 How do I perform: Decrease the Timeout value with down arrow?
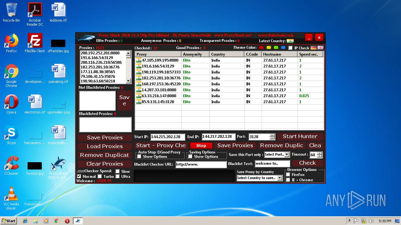pyautogui.click(x=319, y=156)
